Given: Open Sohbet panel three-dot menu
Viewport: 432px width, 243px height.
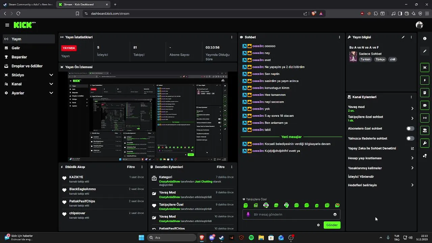Looking at the screenshot, I should [340, 37].
